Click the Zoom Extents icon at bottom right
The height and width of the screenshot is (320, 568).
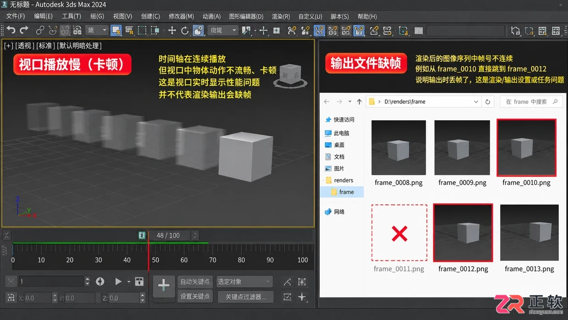(x=301, y=281)
